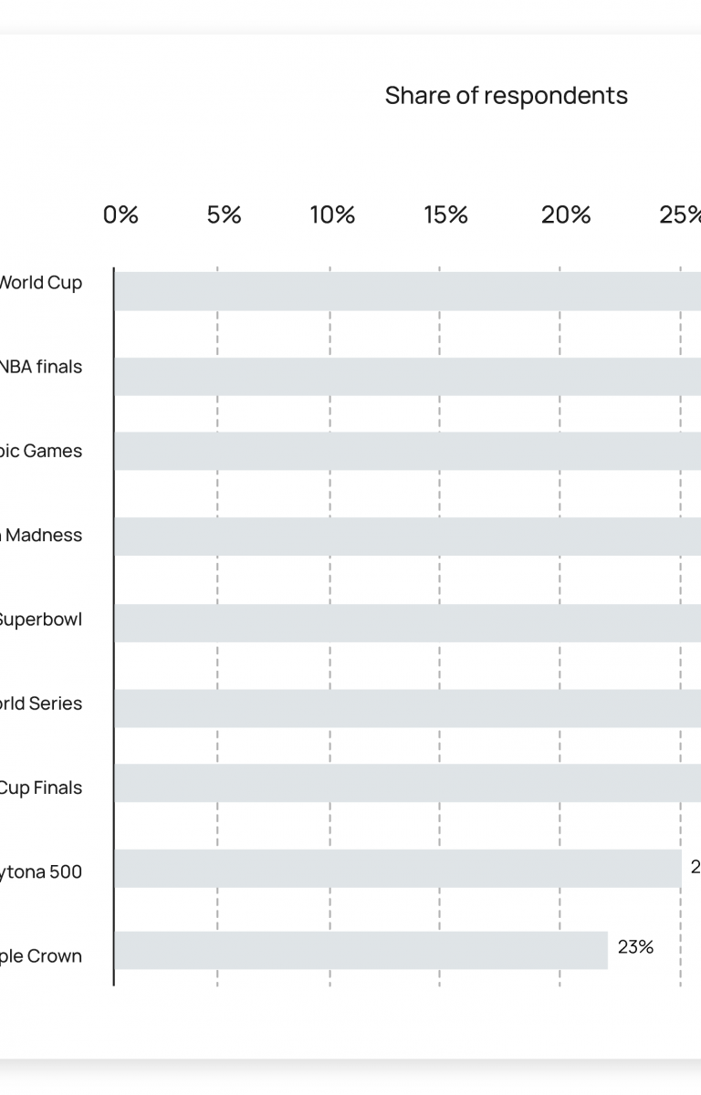Select the World Series bar
Screen dimensions: 701x1095
tap(407, 708)
